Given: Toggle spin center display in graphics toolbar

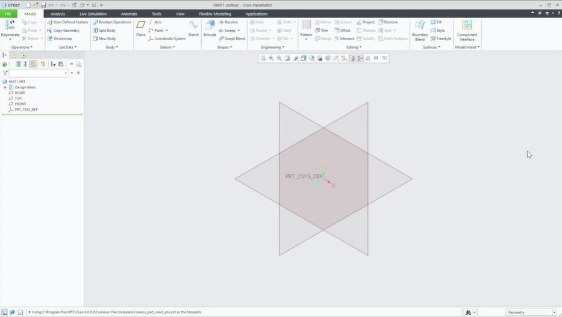Looking at the screenshot, I should (x=360, y=58).
